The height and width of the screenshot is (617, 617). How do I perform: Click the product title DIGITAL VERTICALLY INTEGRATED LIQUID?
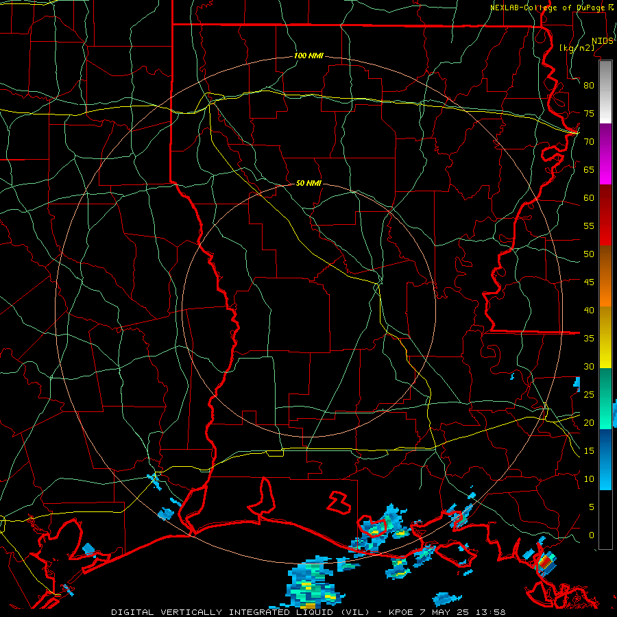(240, 612)
